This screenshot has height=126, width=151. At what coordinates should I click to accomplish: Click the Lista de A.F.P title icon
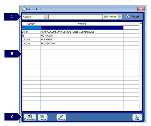click(23, 9)
